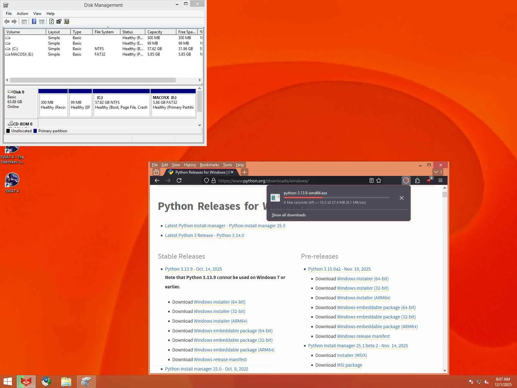This screenshot has width=517, height=388.
Task: Click the Settings list icon in Disk Management toolbar
Action: coord(67,22)
